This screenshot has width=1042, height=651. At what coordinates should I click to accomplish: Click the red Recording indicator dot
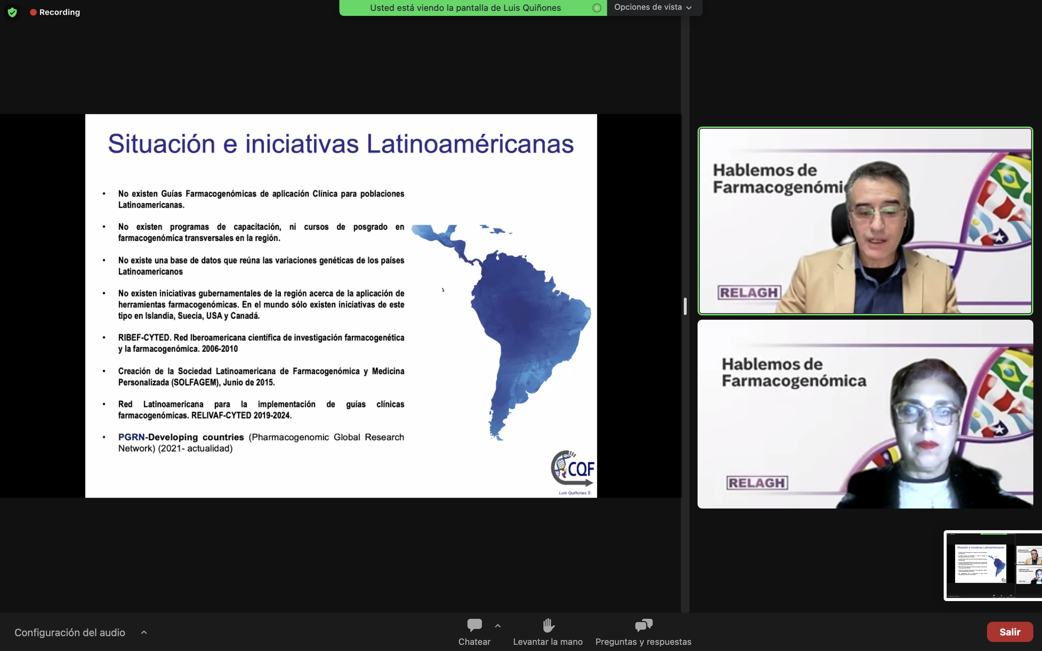pyautogui.click(x=33, y=13)
